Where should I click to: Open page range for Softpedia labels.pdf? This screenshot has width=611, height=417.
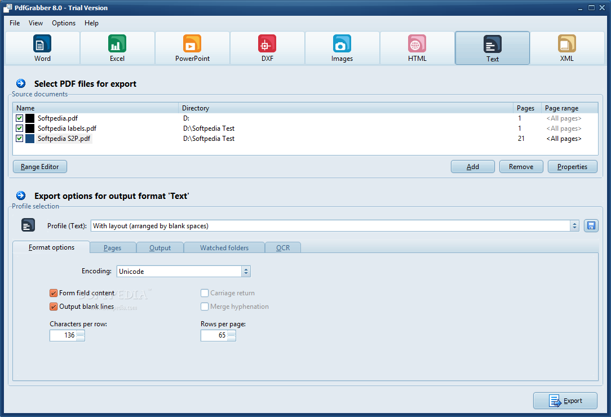[x=564, y=128]
